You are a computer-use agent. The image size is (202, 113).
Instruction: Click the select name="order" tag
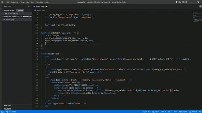65,83
